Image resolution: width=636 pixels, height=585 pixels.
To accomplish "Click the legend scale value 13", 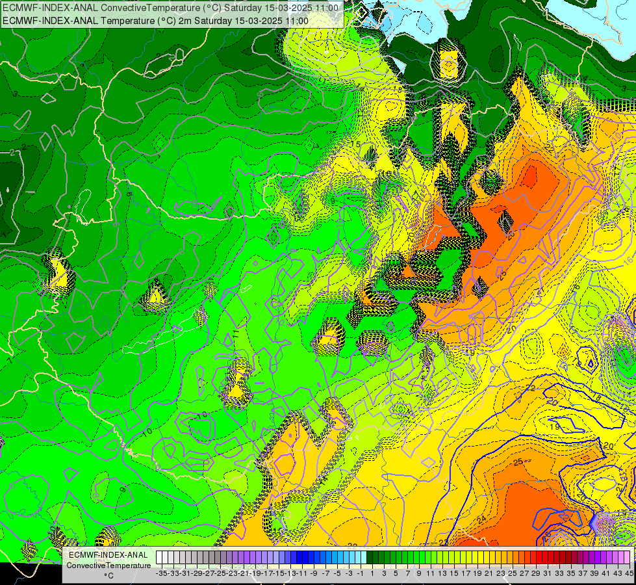I will pyautogui.click(x=442, y=573).
